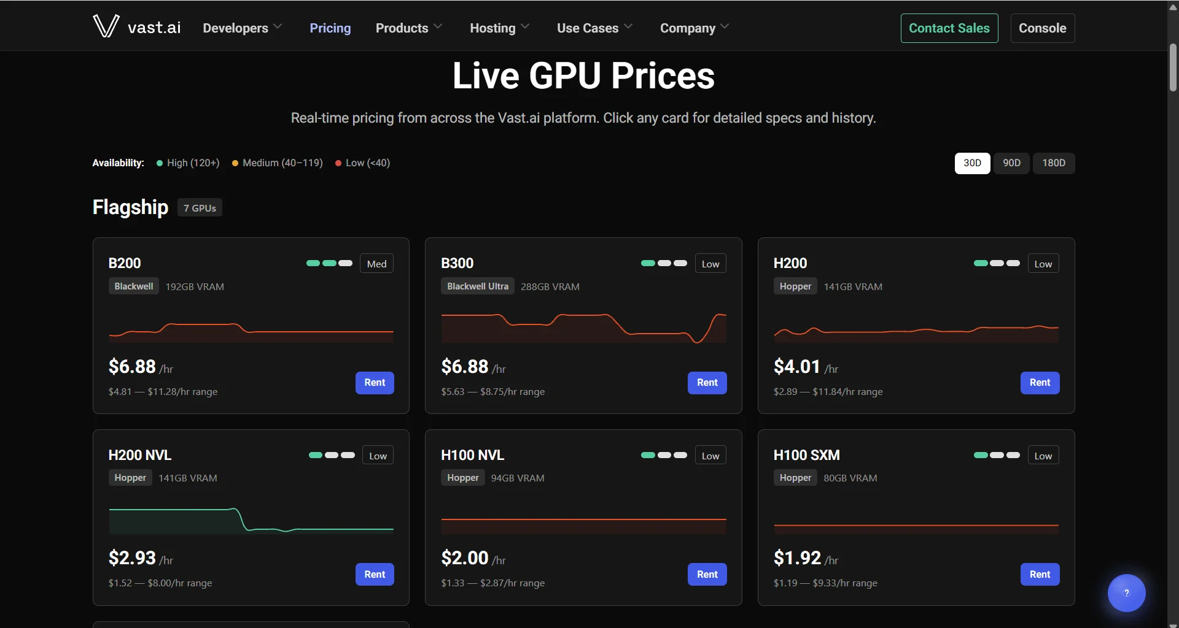Click the Flagship section heading
The height and width of the screenshot is (628, 1179).
[x=130, y=207]
